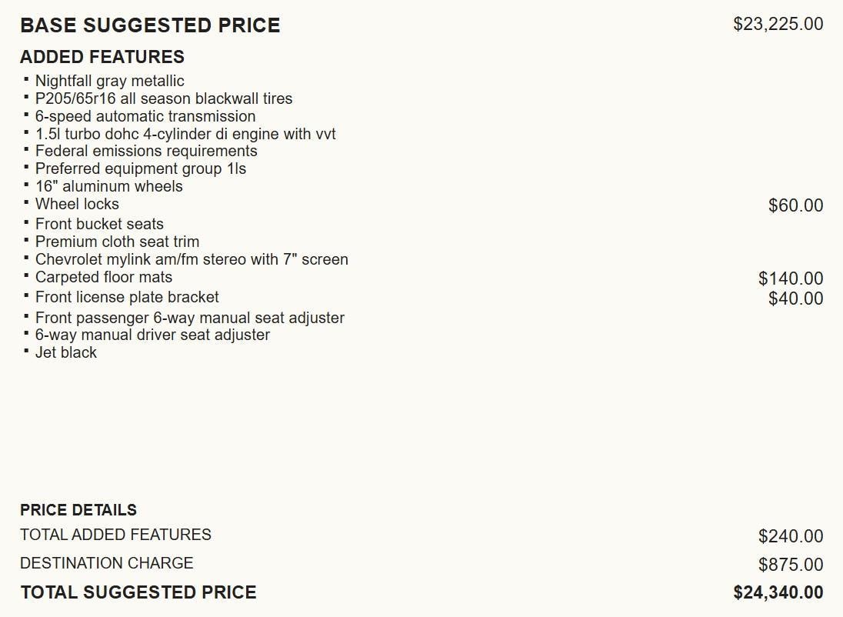
Task: Select the 6-speed automatic transmission line
Action: pos(145,116)
